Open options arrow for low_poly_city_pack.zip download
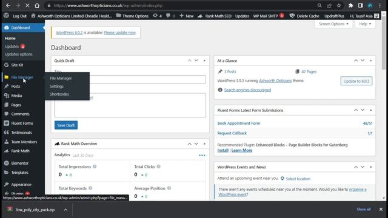This screenshot has height=218, width=388. coord(65,210)
